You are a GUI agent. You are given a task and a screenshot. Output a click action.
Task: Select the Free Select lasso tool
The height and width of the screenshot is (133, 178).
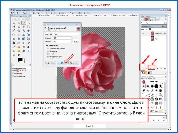click(x=24, y=23)
